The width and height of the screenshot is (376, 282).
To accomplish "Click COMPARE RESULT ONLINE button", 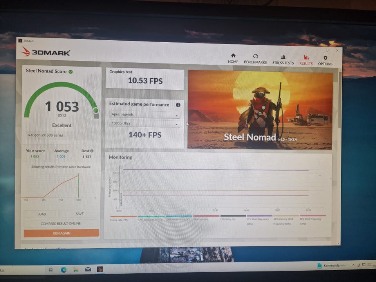I will pos(61,224).
